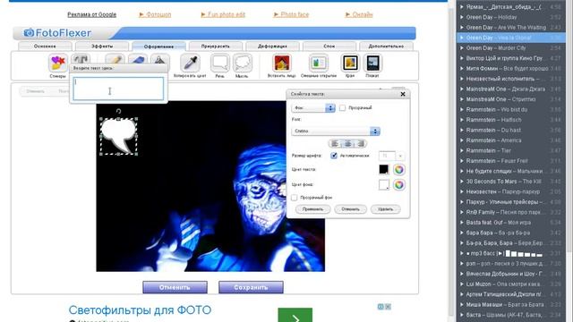Choose the eraser tool icon
Viewport: 573px width, 322px height.
pos(138,59)
